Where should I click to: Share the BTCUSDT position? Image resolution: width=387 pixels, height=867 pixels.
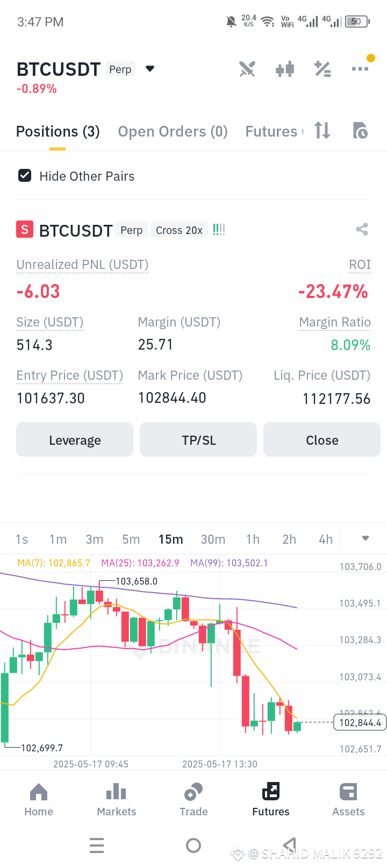click(362, 230)
